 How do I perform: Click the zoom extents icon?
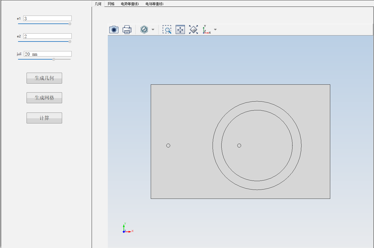193,29
